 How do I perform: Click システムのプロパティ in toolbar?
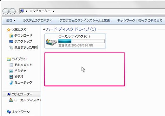click(x=38, y=21)
